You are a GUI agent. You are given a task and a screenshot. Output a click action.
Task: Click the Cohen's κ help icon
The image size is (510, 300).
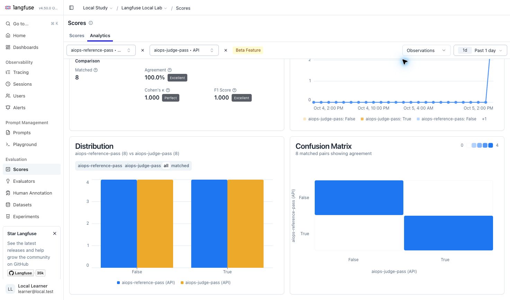tap(168, 90)
